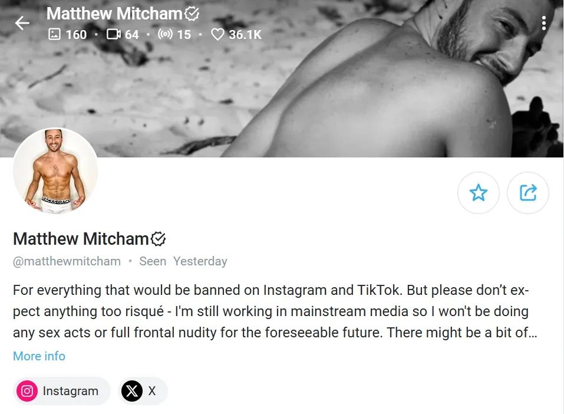Go back using the top-left arrow
The height and width of the screenshot is (414, 564).
click(22, 23)
